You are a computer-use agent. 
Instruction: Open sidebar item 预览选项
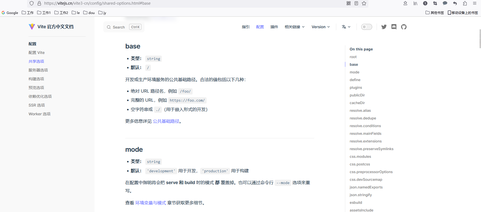(36, 88)
